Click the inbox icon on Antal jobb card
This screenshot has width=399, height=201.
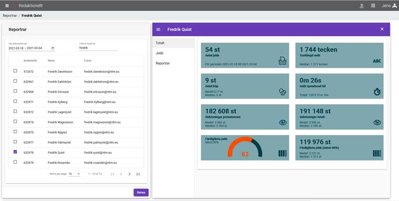click(x=282, y=61)
